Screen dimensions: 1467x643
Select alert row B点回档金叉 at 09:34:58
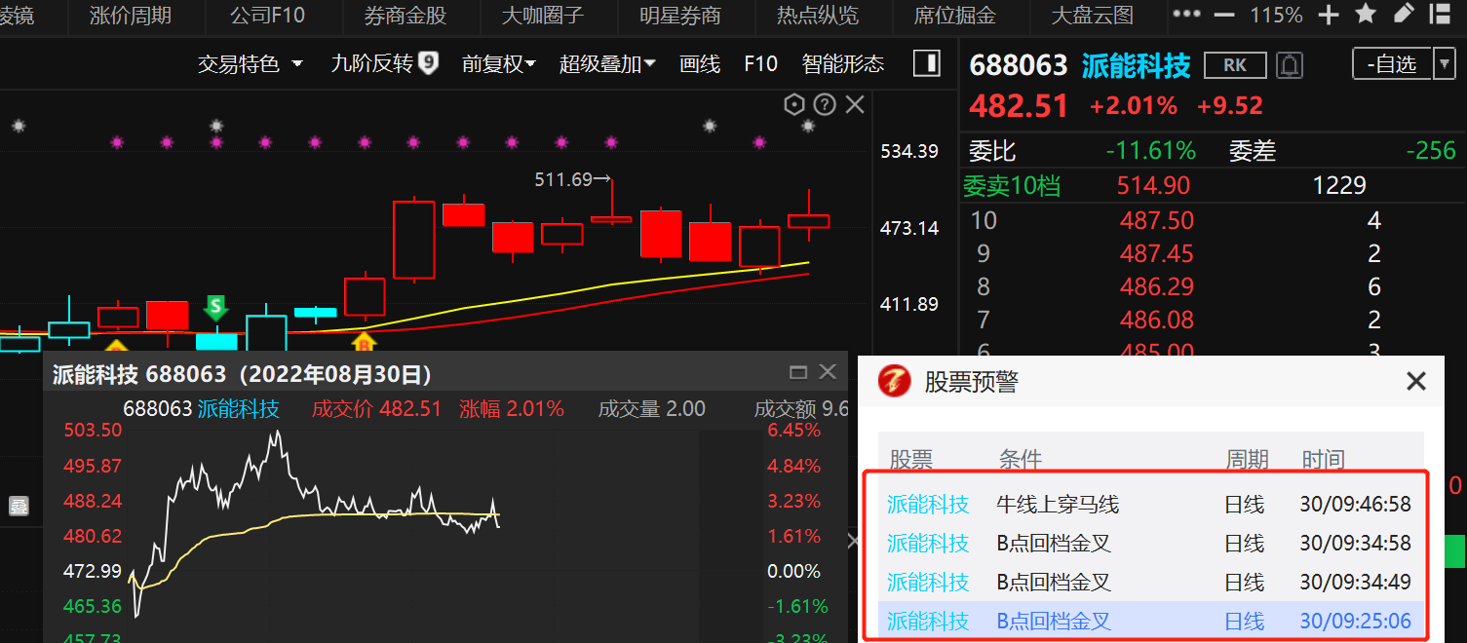click(x=1149, y=543)
